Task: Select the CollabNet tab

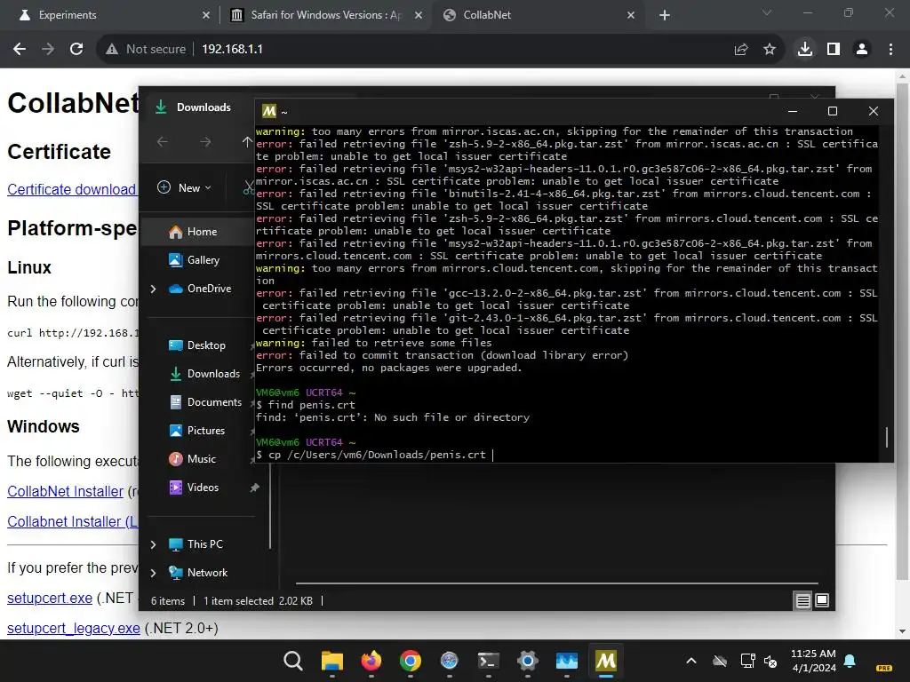Action: 539,15
